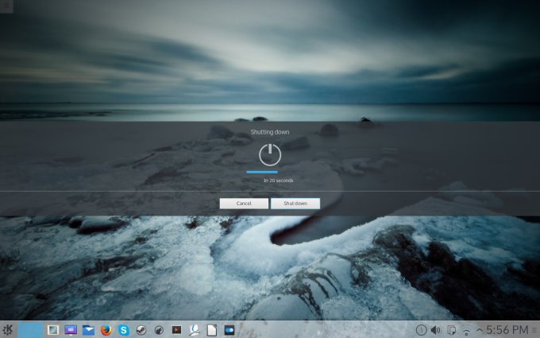
Task: Open the notifications counter in system tray
Action: pos(421,330)
